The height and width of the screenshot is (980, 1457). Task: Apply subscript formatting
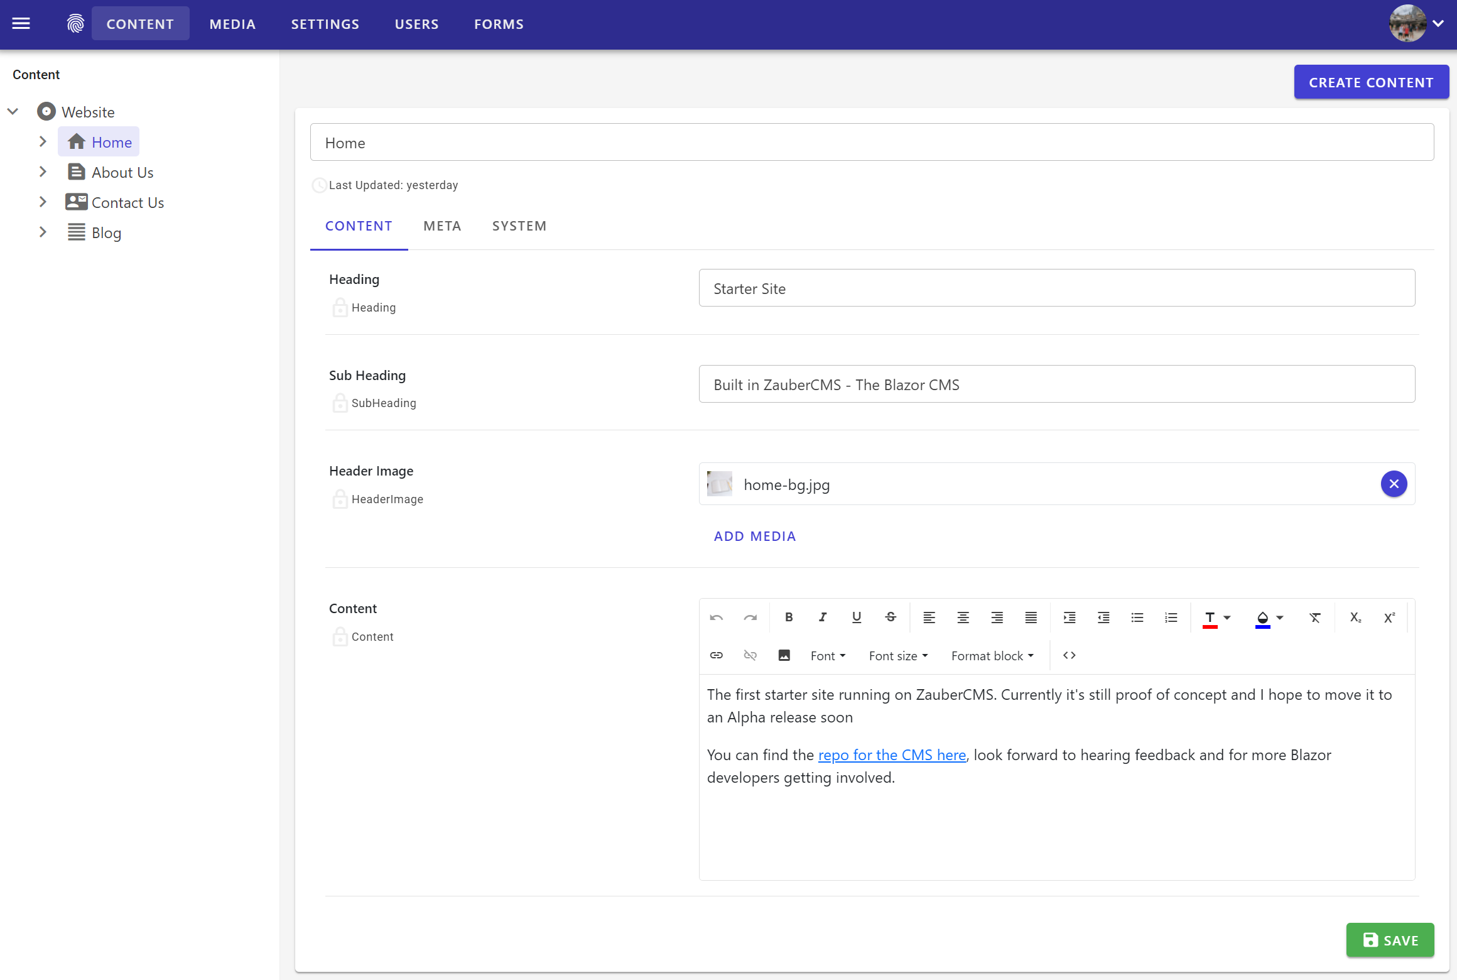(1356, 618)
